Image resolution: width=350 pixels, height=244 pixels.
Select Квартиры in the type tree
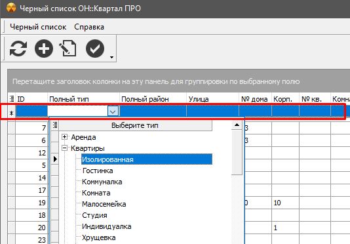(88, 148)
